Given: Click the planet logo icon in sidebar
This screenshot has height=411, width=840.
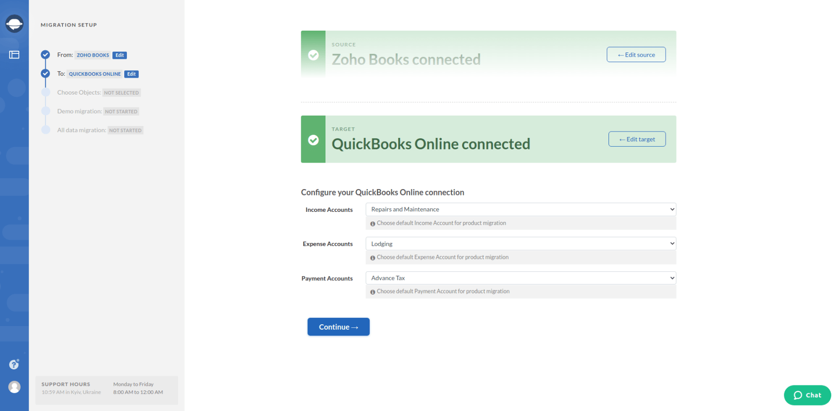Looking at the screenshot, I should pyautogui.click(x=14, y=23).
